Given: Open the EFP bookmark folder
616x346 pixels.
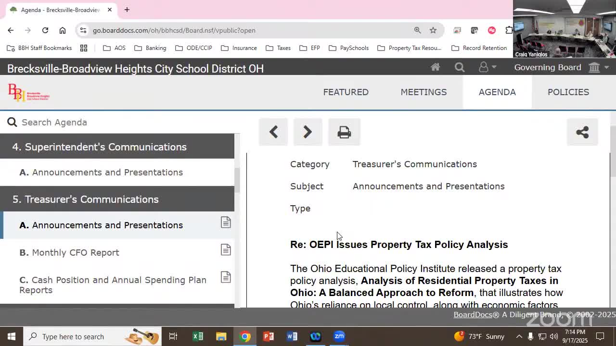Looking at the screenshot, I should tap(309, 48).
